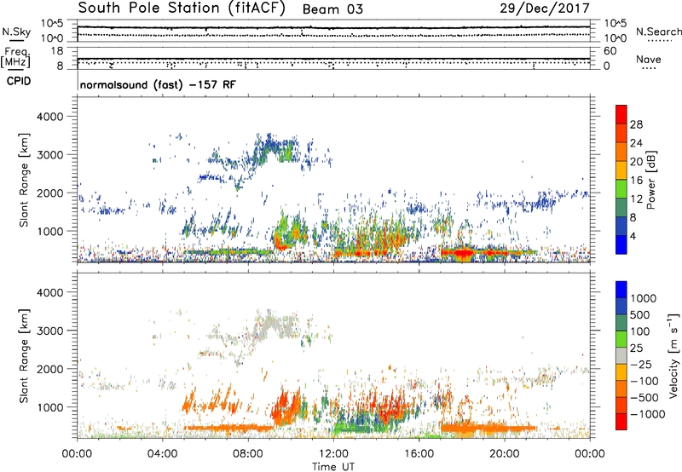
Task: Select the 'Time UT' axis title
Action: (x=333, y=467)
